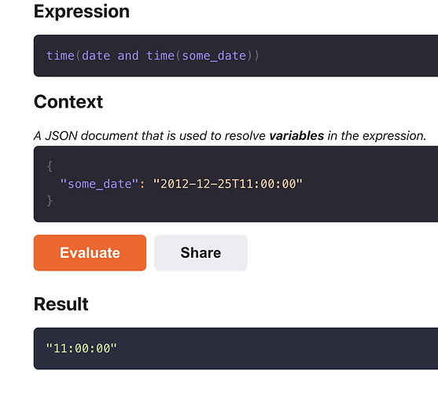Run the expression with the Evaluate button
The height and width of the screenshot is (393, 438).
(x=90, y=252)
